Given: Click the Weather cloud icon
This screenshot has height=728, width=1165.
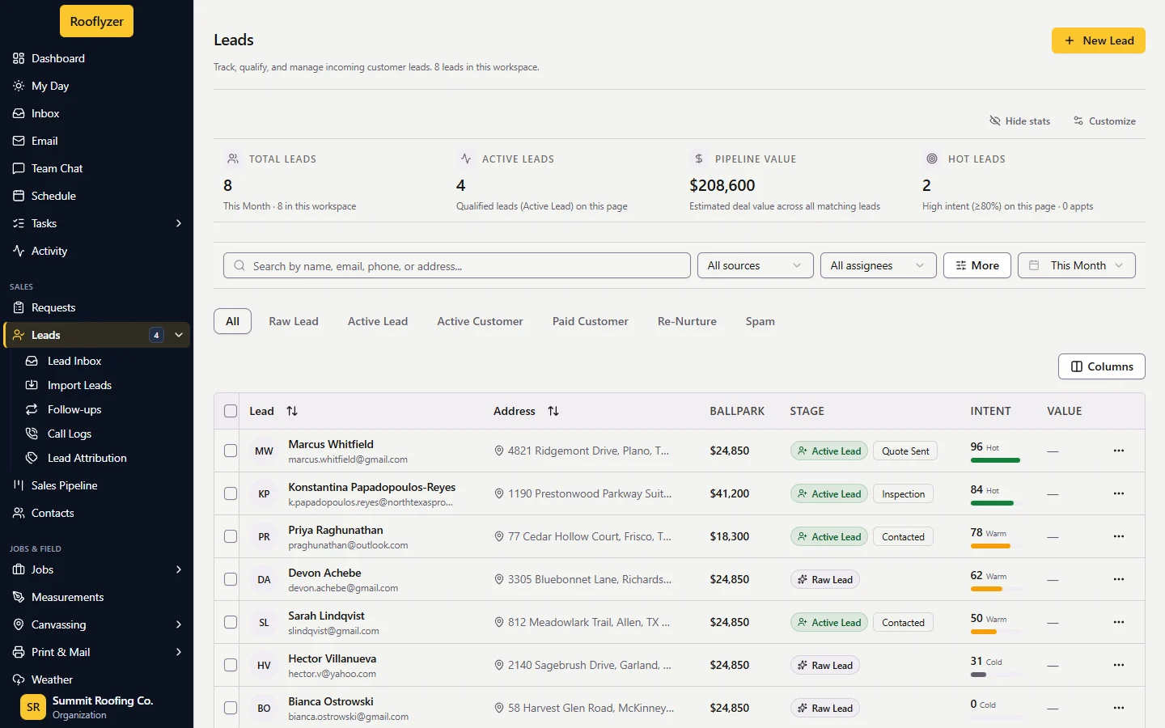Looking at the screenshot, I should pyautogui.click(x=19, y=679).
